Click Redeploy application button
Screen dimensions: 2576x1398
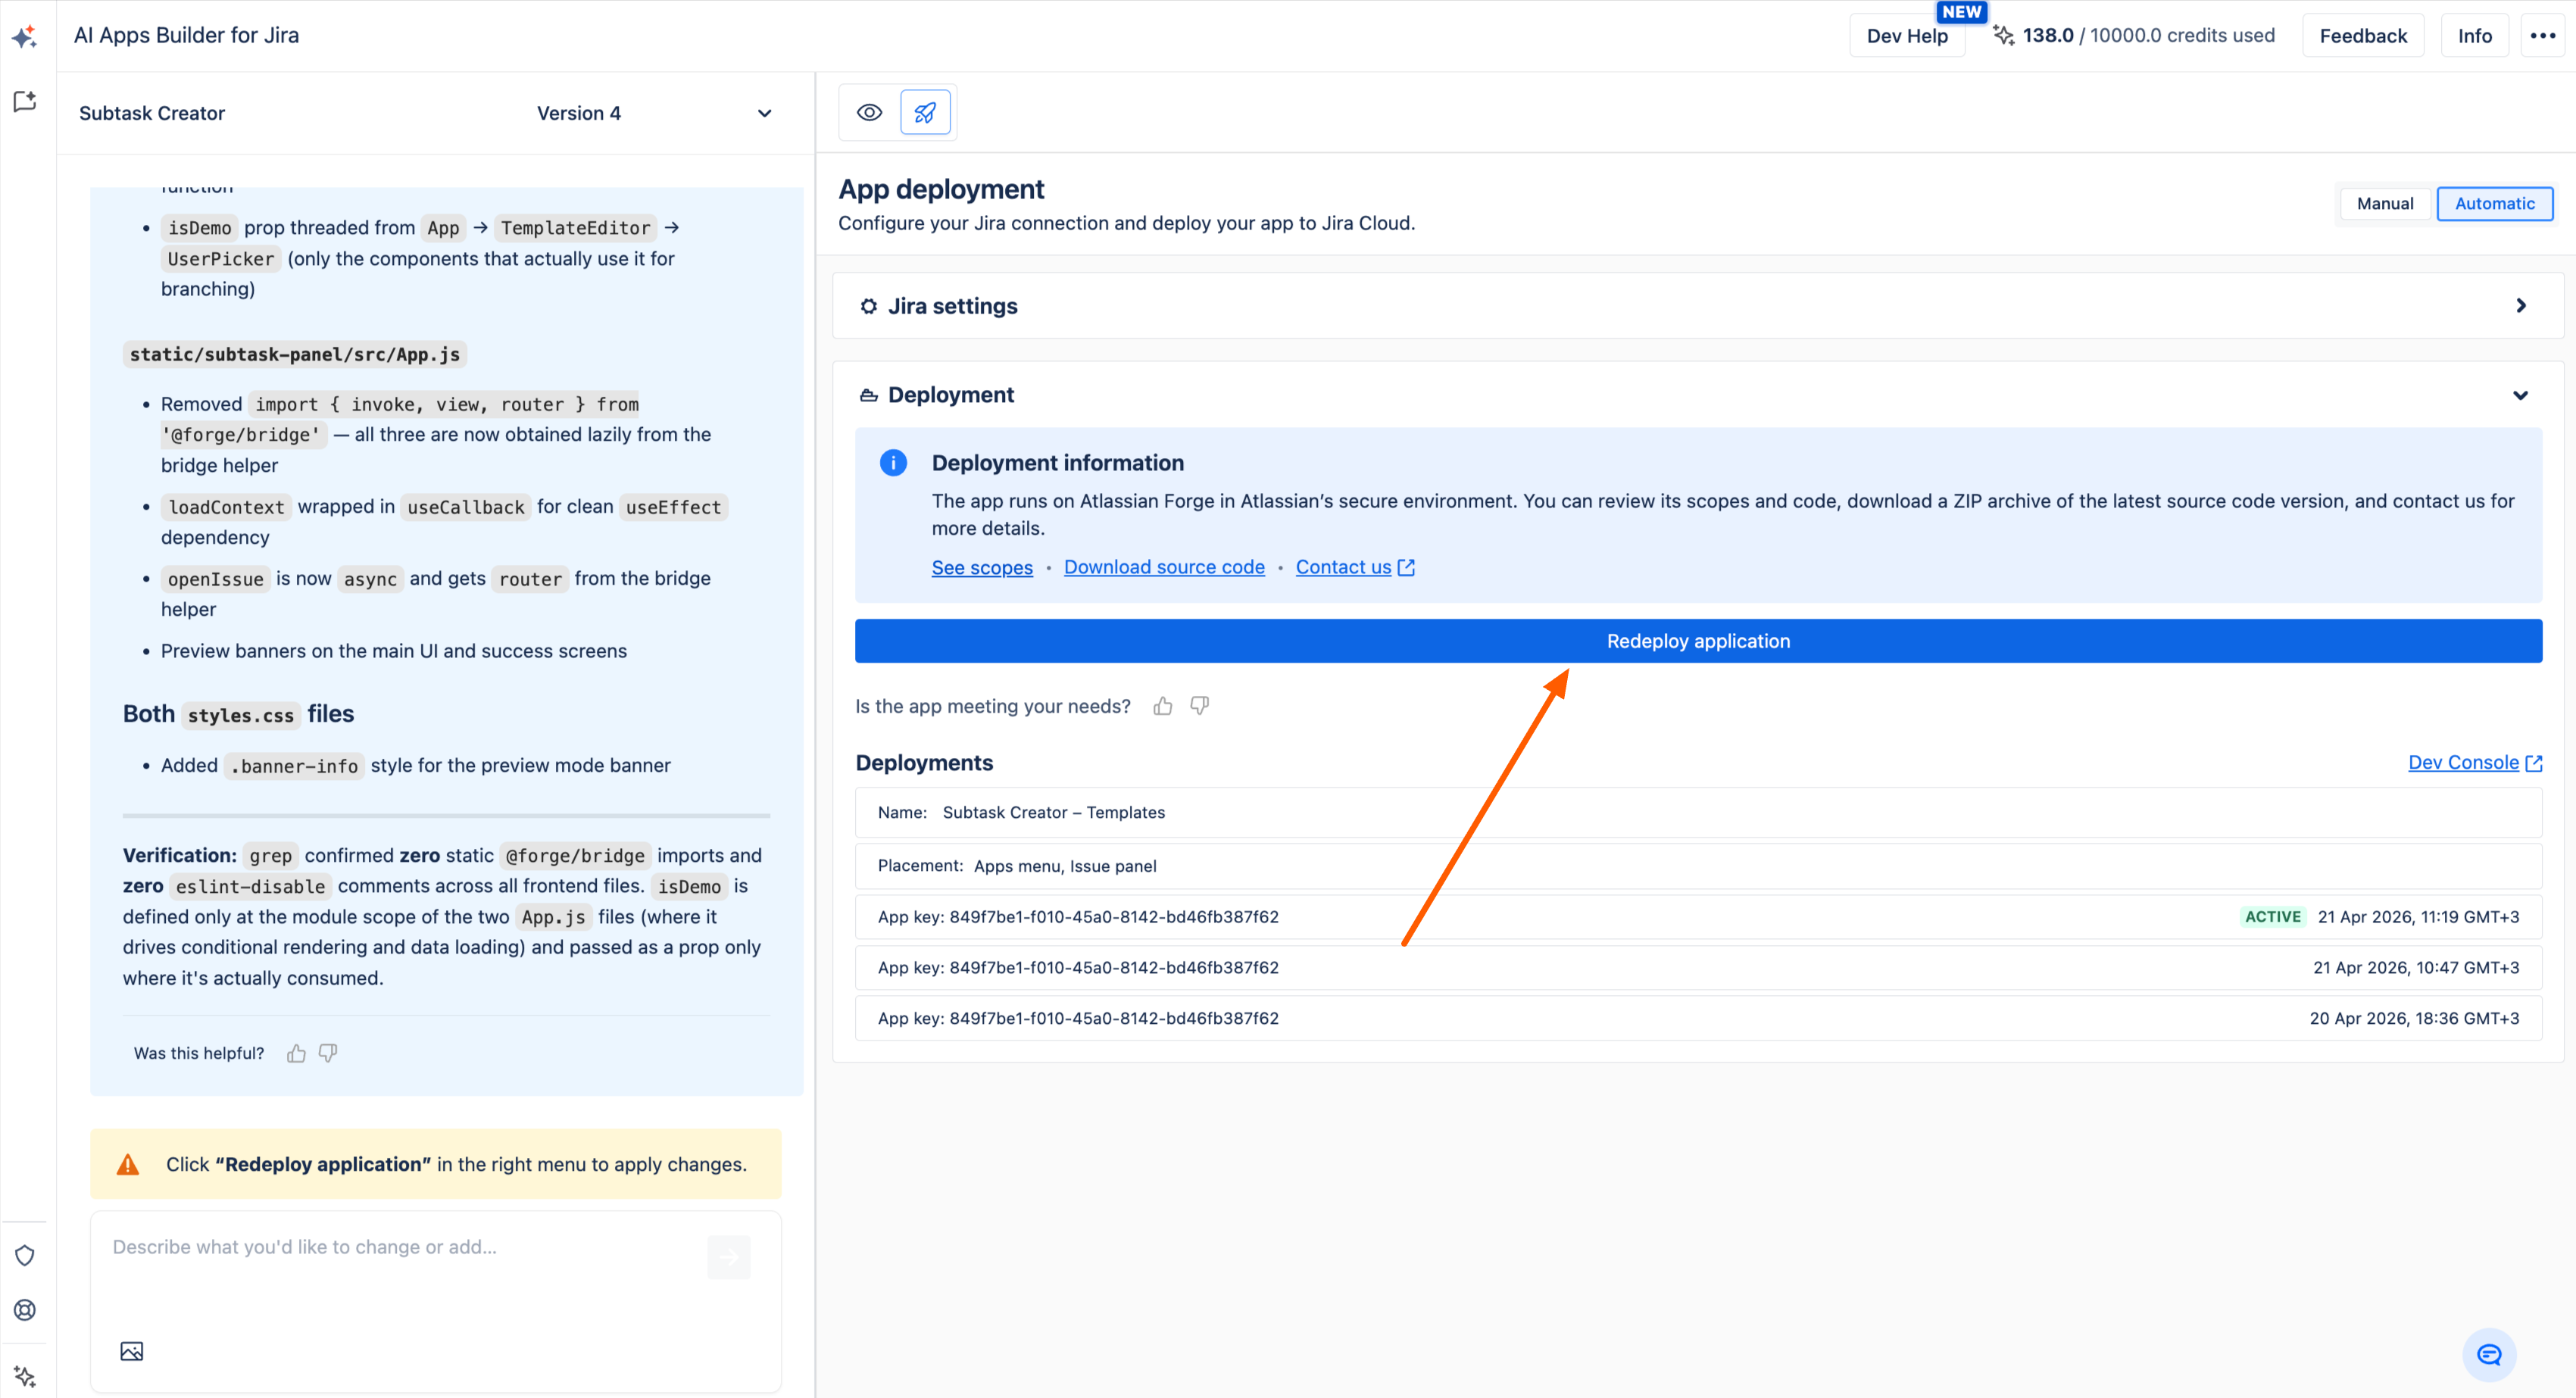pos(1698,641)
